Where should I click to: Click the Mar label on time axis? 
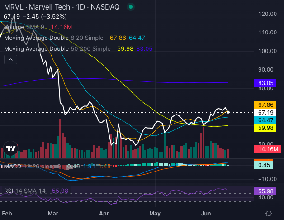tap(53, 214)
